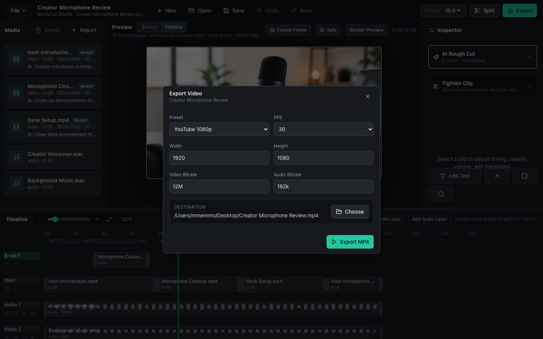
Task: Select the Creator Voiceover.wav timeline clip
Action: (x=213, y=309)
